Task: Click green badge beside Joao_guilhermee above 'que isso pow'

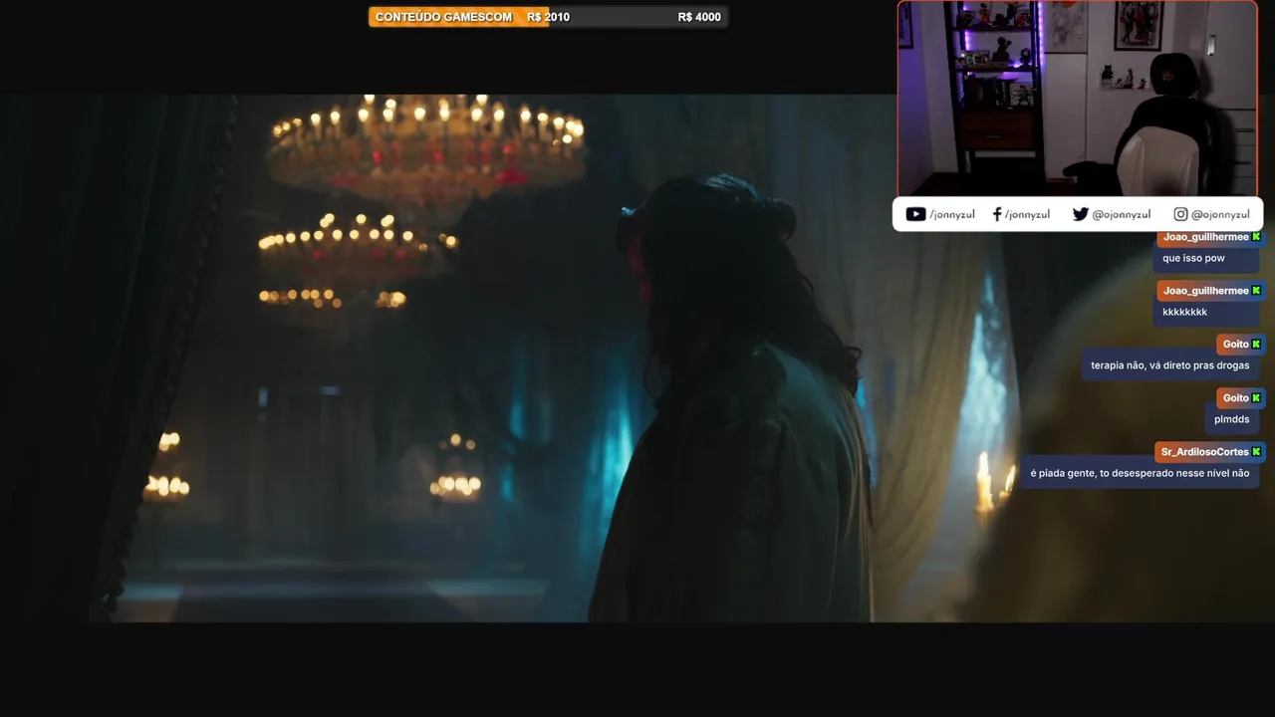Action: tap(1257, 237)
